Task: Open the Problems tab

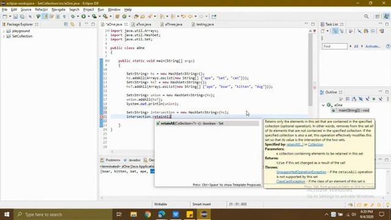Action: 110,160
